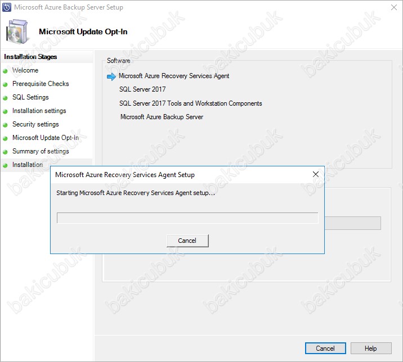Click the 'Microsoft Azure Recovery Services Agent Setup' dialog title

coord(125,175)
